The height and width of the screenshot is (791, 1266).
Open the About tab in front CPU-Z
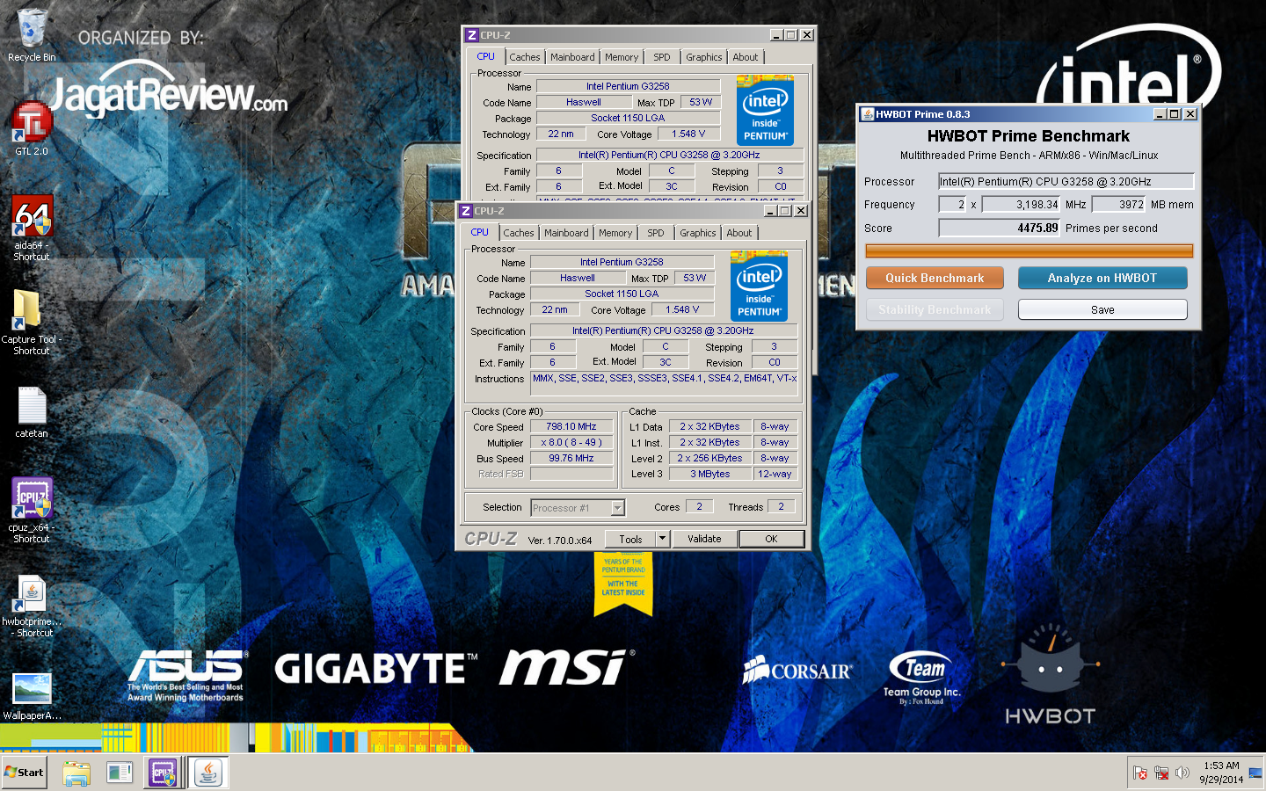(739, 233)
